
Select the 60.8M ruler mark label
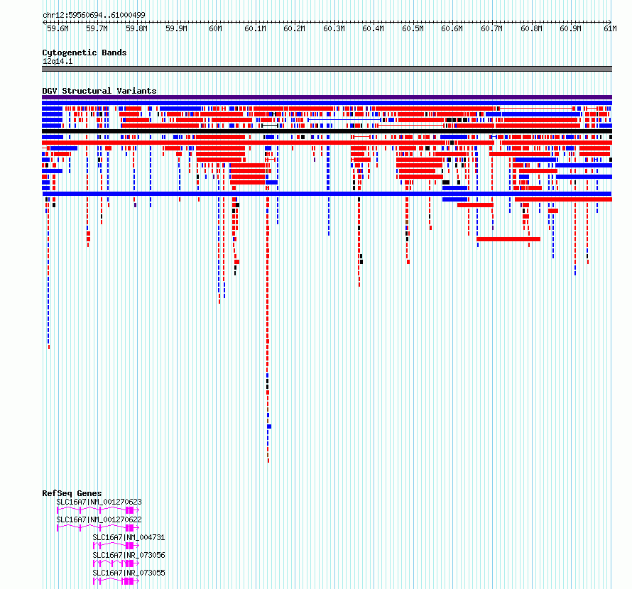coord(531,28)
